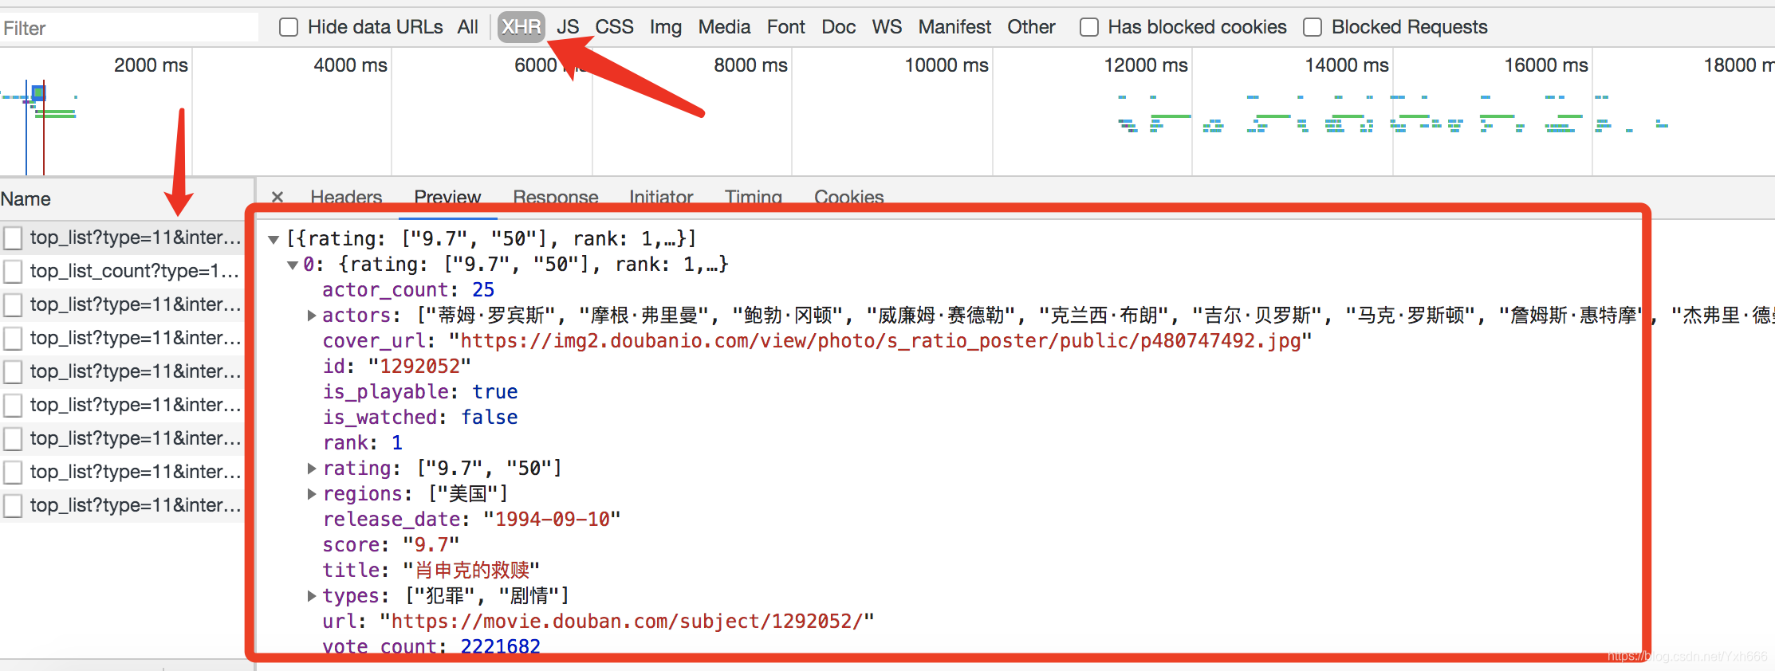Filter requests by Media
1775x671 pixels.
(724, 27)
